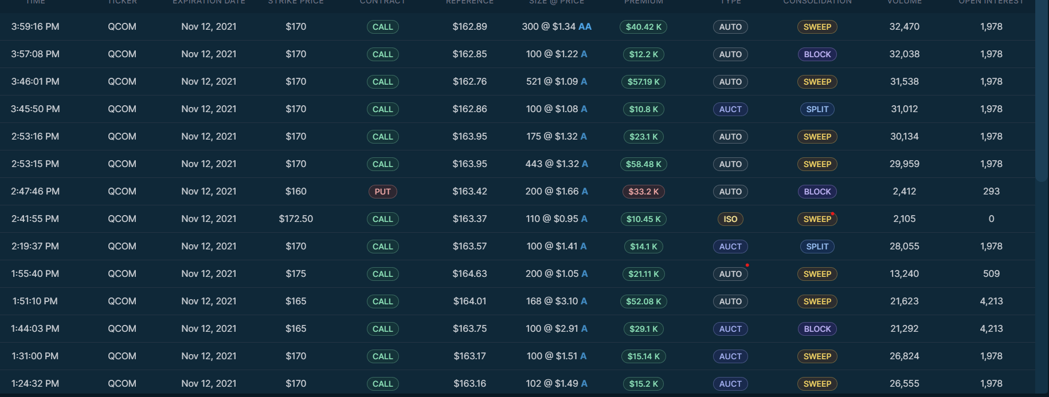Click the reference price '$162.85'
1049x397 pixels.
point(469,54)
